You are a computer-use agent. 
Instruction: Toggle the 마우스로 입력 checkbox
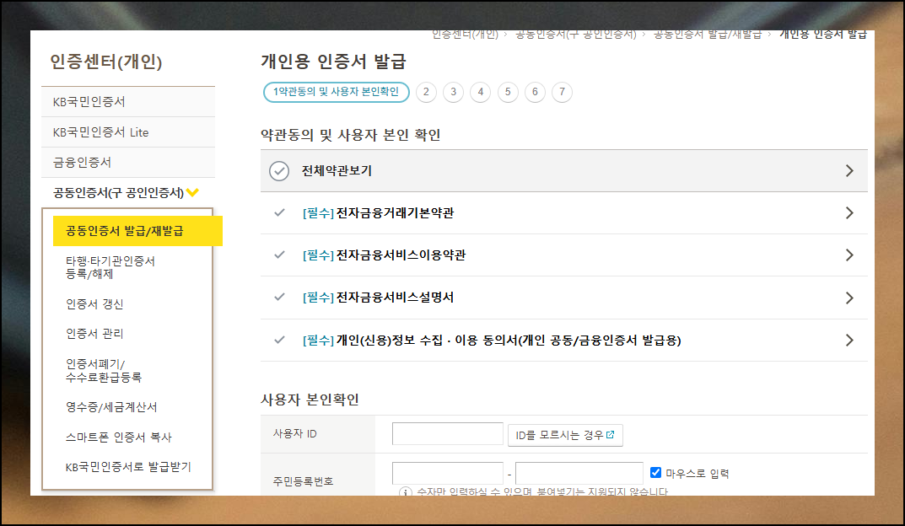655,472
